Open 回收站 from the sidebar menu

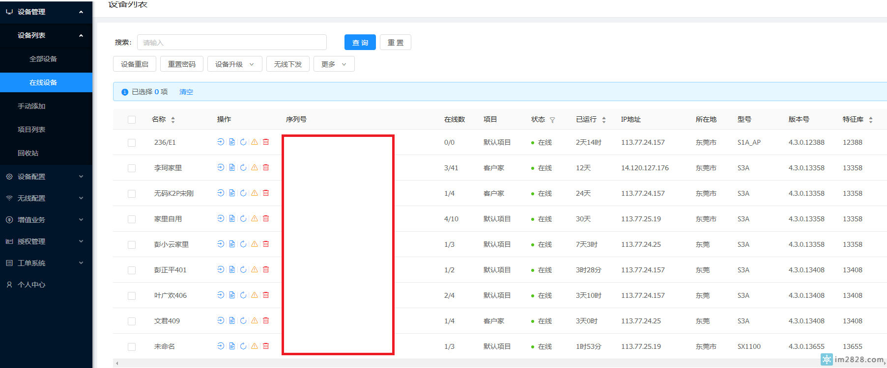click(28, 153)
